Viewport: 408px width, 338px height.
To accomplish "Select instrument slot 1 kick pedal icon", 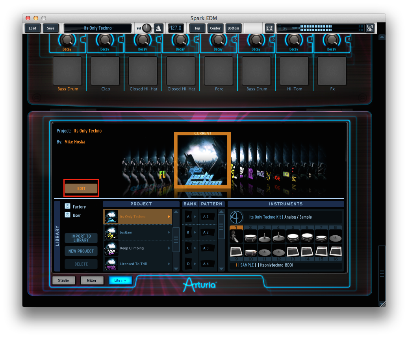I will coord(236,236).
